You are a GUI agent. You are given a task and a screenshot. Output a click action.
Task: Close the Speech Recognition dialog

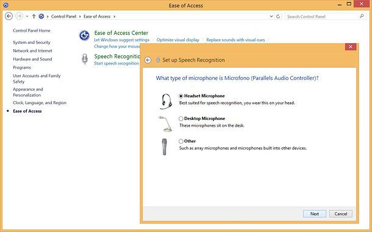click(x=351, y=47)
